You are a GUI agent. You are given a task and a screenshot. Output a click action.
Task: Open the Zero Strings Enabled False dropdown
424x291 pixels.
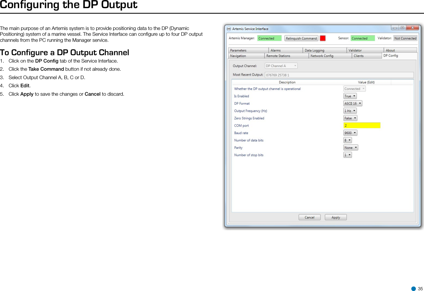click(350, 118)
